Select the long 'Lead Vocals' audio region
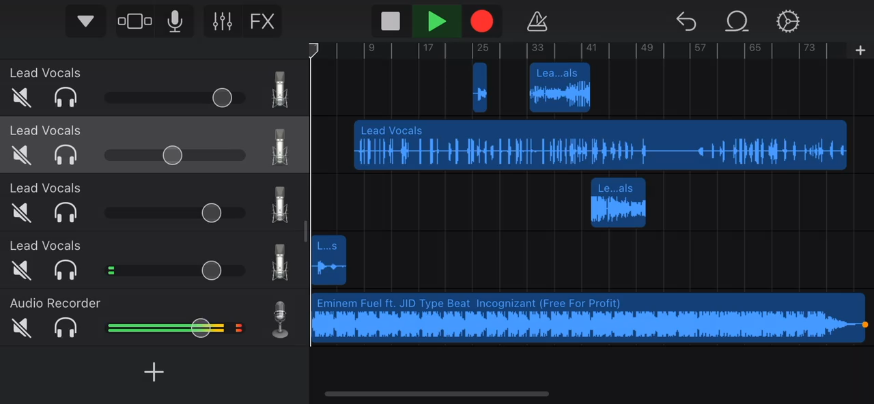 [x=600, y=145]
